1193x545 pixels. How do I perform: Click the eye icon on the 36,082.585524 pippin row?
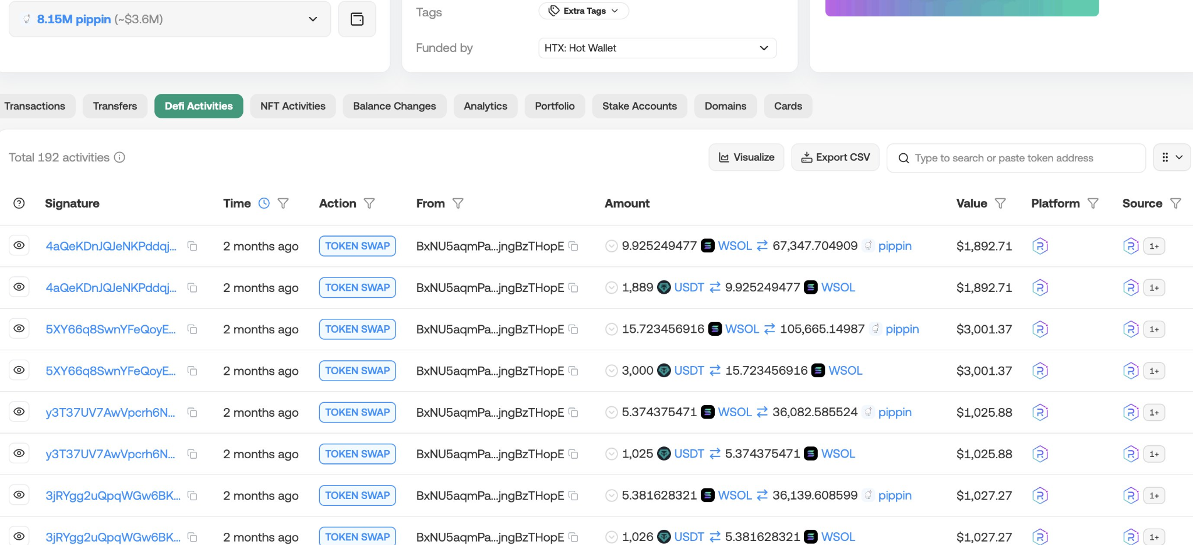click(x=19, y=412)
